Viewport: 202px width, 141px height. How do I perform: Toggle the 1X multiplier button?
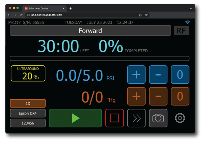click(28, 103)
